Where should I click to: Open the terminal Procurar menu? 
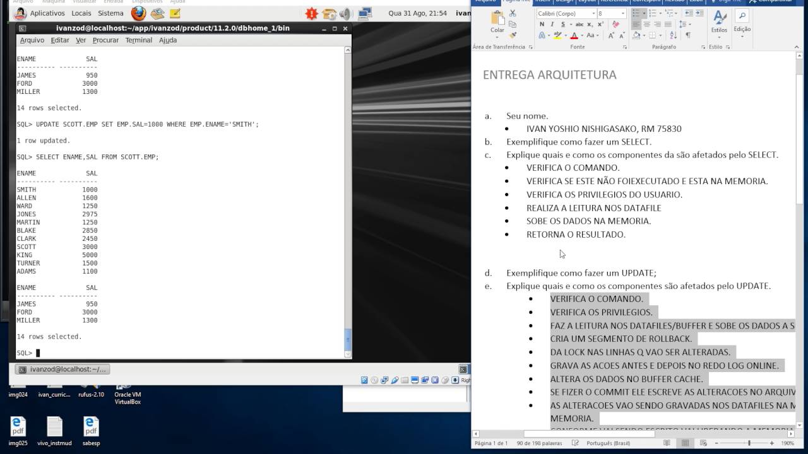tap(105, 40)
